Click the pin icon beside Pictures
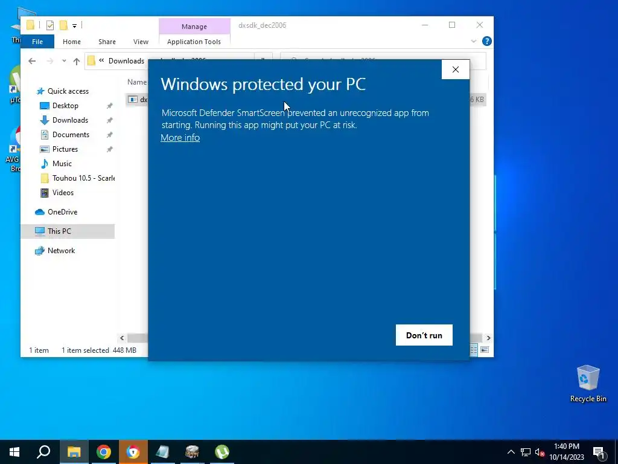The width and height of the screenshot is (618, 464). [x=110, y=149]
